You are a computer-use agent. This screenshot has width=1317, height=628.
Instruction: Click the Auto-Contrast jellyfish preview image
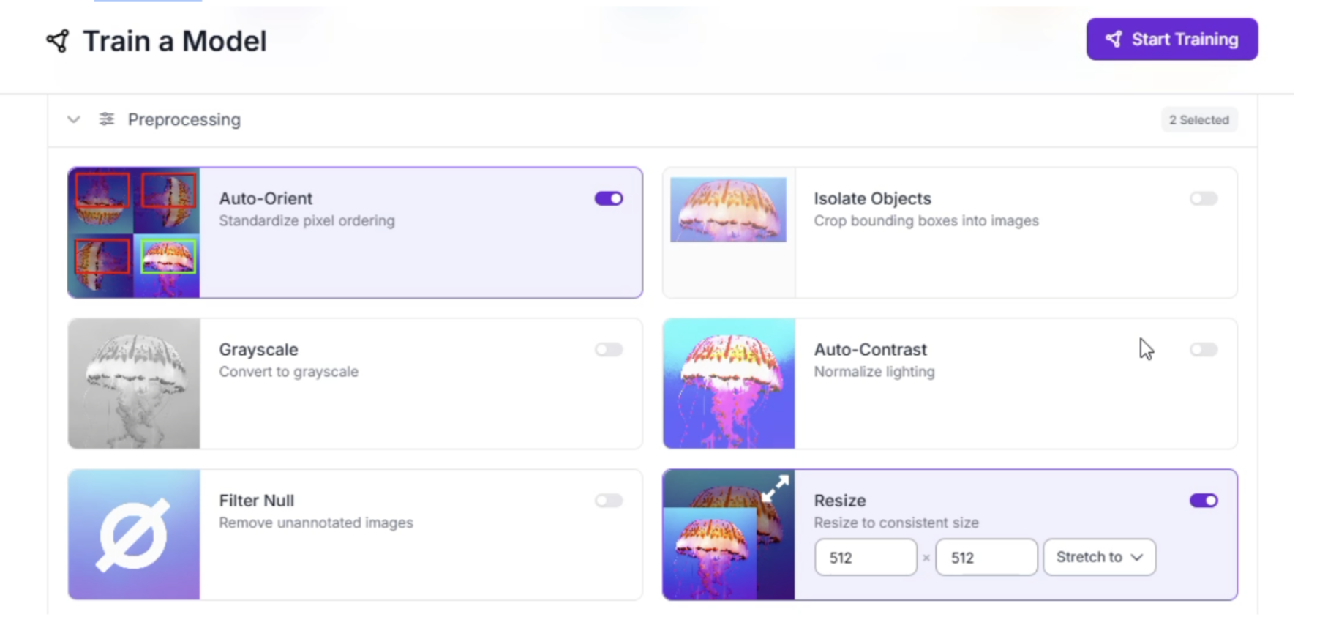pos(729,384)
